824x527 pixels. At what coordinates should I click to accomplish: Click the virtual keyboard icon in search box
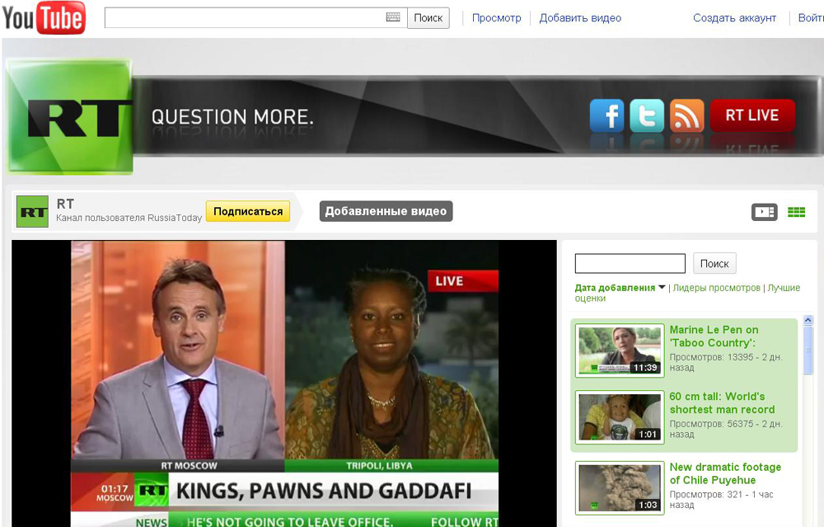[x=393, y=17]
